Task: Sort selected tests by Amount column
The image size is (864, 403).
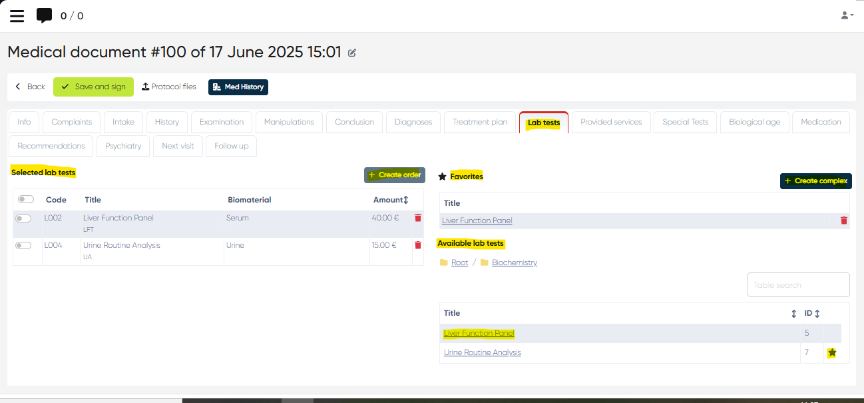Action: point(405,200)
